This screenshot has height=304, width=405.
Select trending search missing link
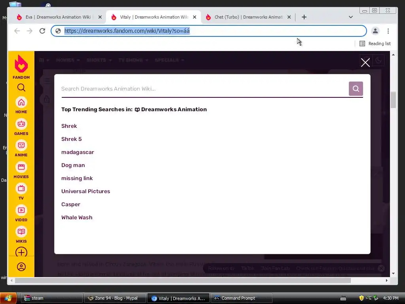(77, 179)
